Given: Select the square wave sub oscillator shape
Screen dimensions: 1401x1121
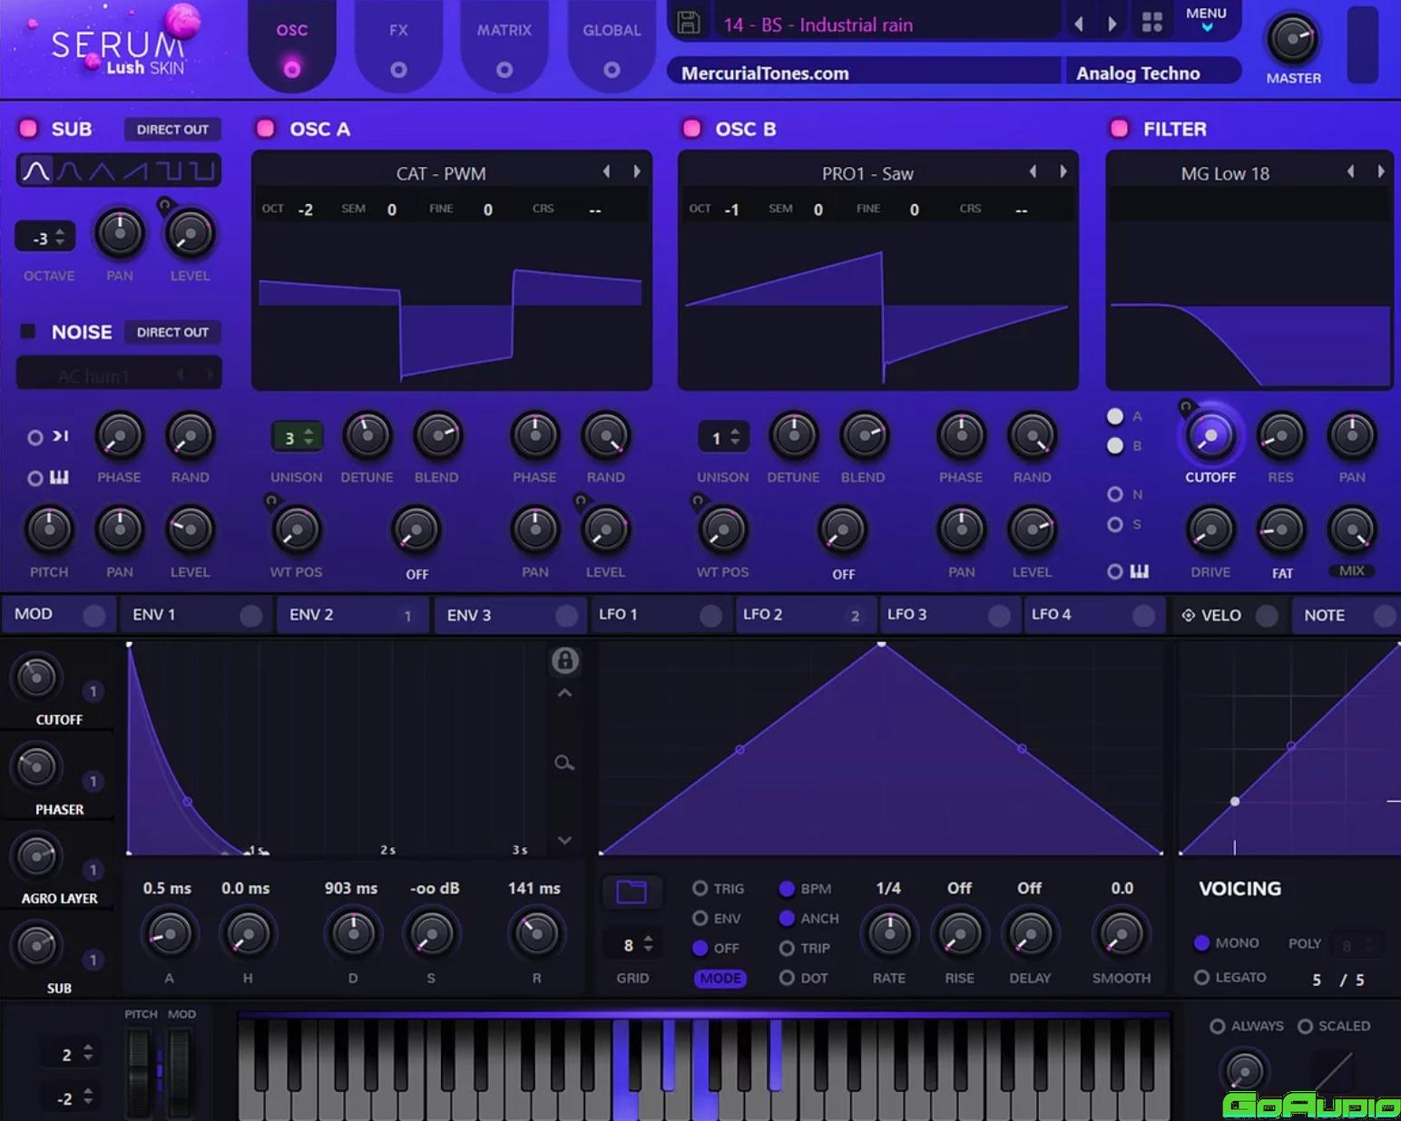Looking at the screenshot, I should [x=169, y=171].
